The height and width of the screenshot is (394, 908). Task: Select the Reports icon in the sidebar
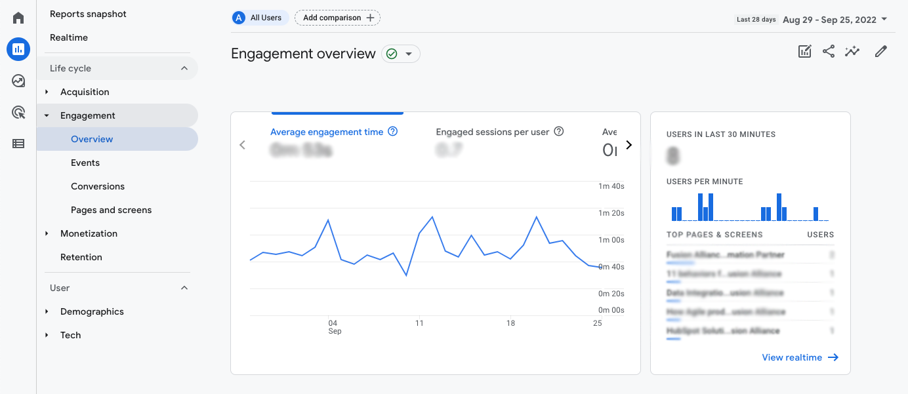[x=18, y=49]
